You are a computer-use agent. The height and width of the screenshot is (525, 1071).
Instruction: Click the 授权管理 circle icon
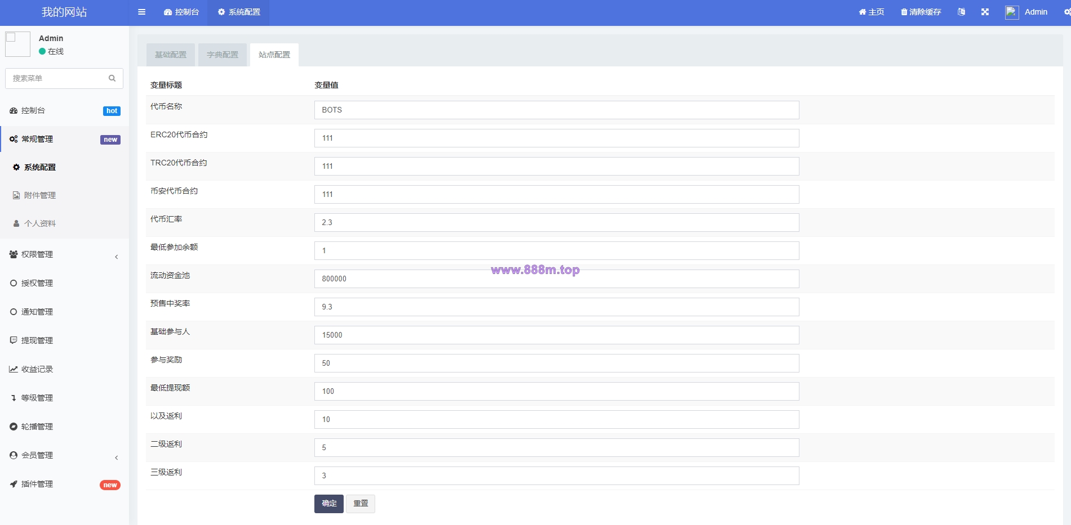coord(14,283)
